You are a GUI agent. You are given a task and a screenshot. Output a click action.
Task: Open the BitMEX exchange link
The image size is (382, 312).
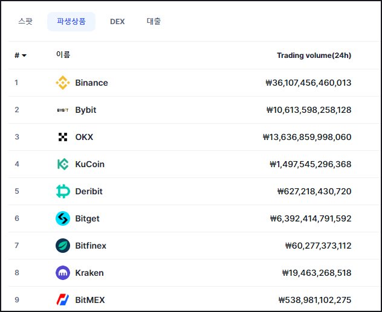(x=90, y=300)
